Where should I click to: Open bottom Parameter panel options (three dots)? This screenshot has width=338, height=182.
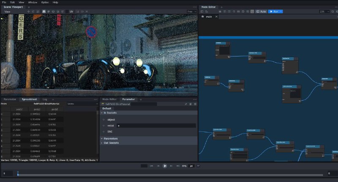pos(195,99)
